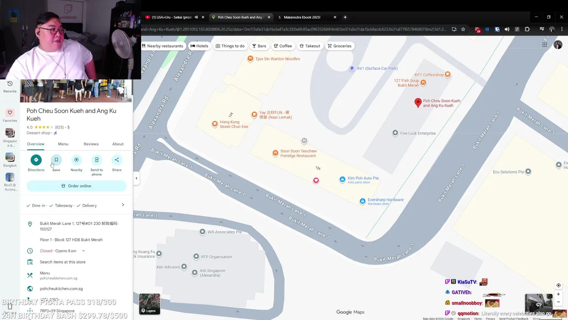The image size is (568, 320).
Task: Click Will Associates Pte marker
Action: [202, 232]
